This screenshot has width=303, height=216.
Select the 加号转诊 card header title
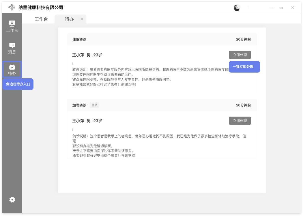pyautogui.click(x=79, y=105)
